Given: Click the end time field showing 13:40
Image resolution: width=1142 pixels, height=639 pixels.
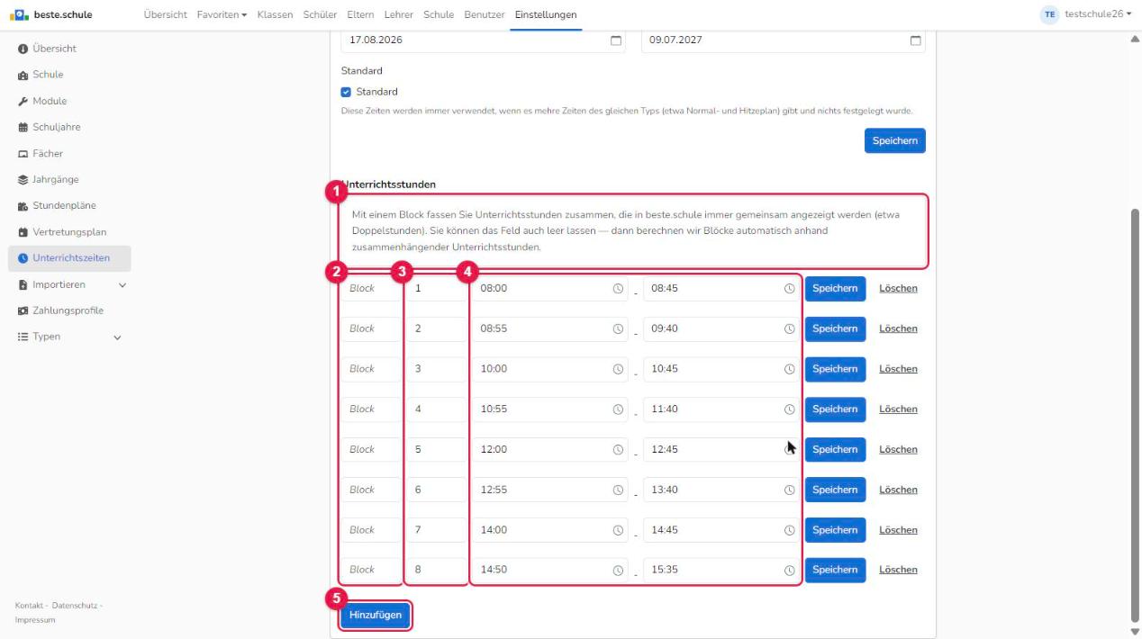Looking at the screenshot, I should pos(721,490).
